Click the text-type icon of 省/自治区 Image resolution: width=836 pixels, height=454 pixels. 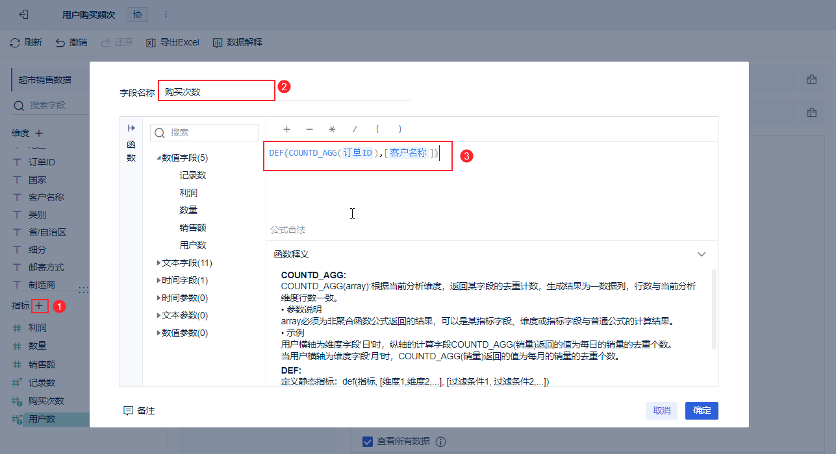tap(17, 232)
